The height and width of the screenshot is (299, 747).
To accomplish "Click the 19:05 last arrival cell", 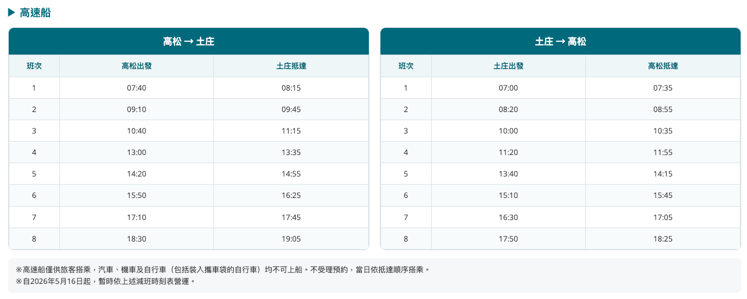I will pos(291,239).
